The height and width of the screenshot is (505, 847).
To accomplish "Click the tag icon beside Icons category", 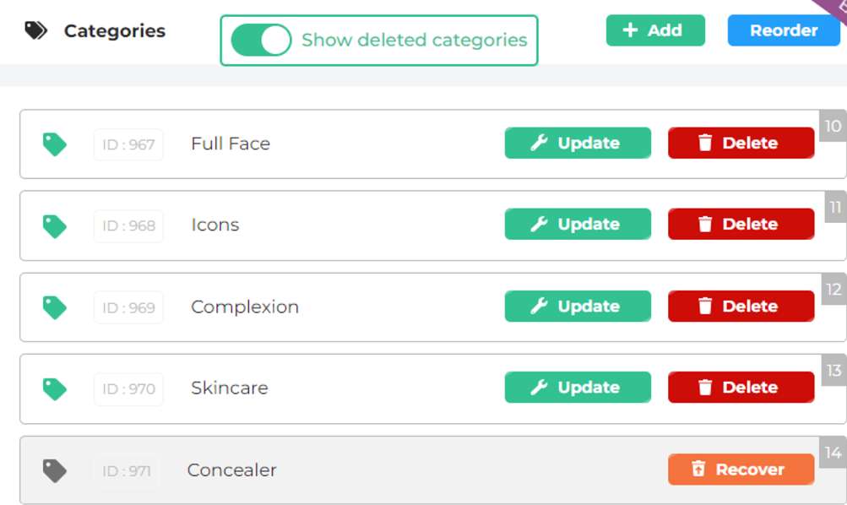I will (55, 225).
